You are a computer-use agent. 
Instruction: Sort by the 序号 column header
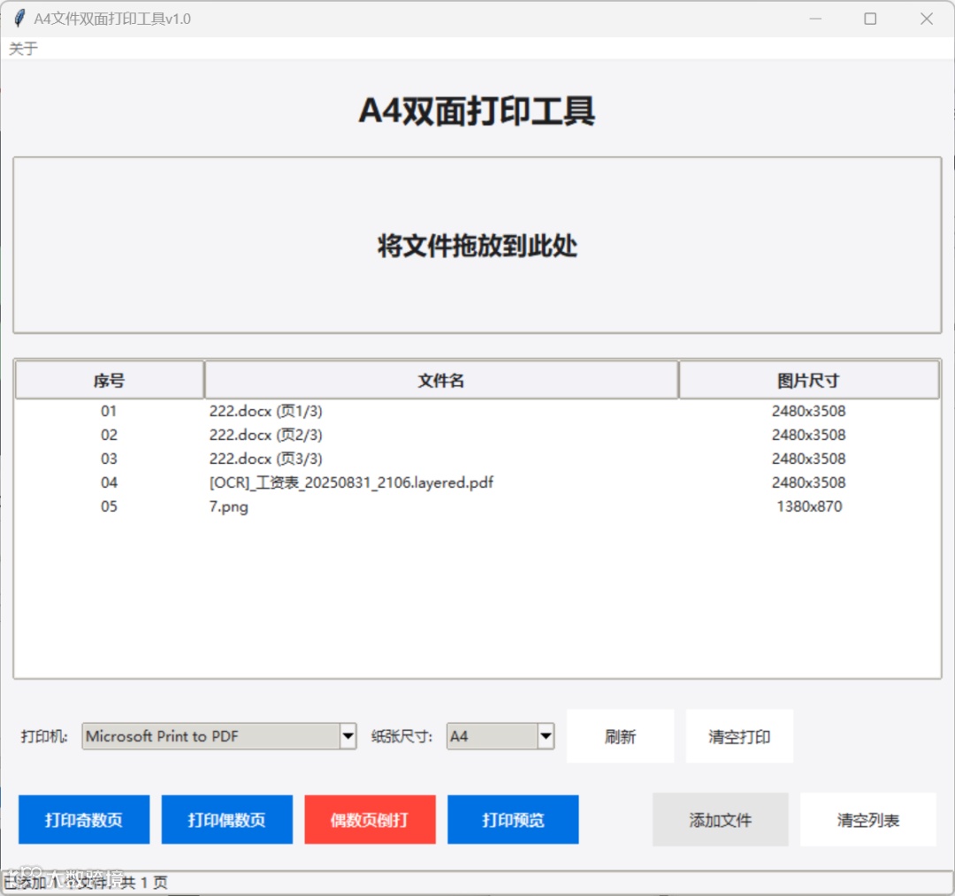pyautogui.click(x=109, y=381)
